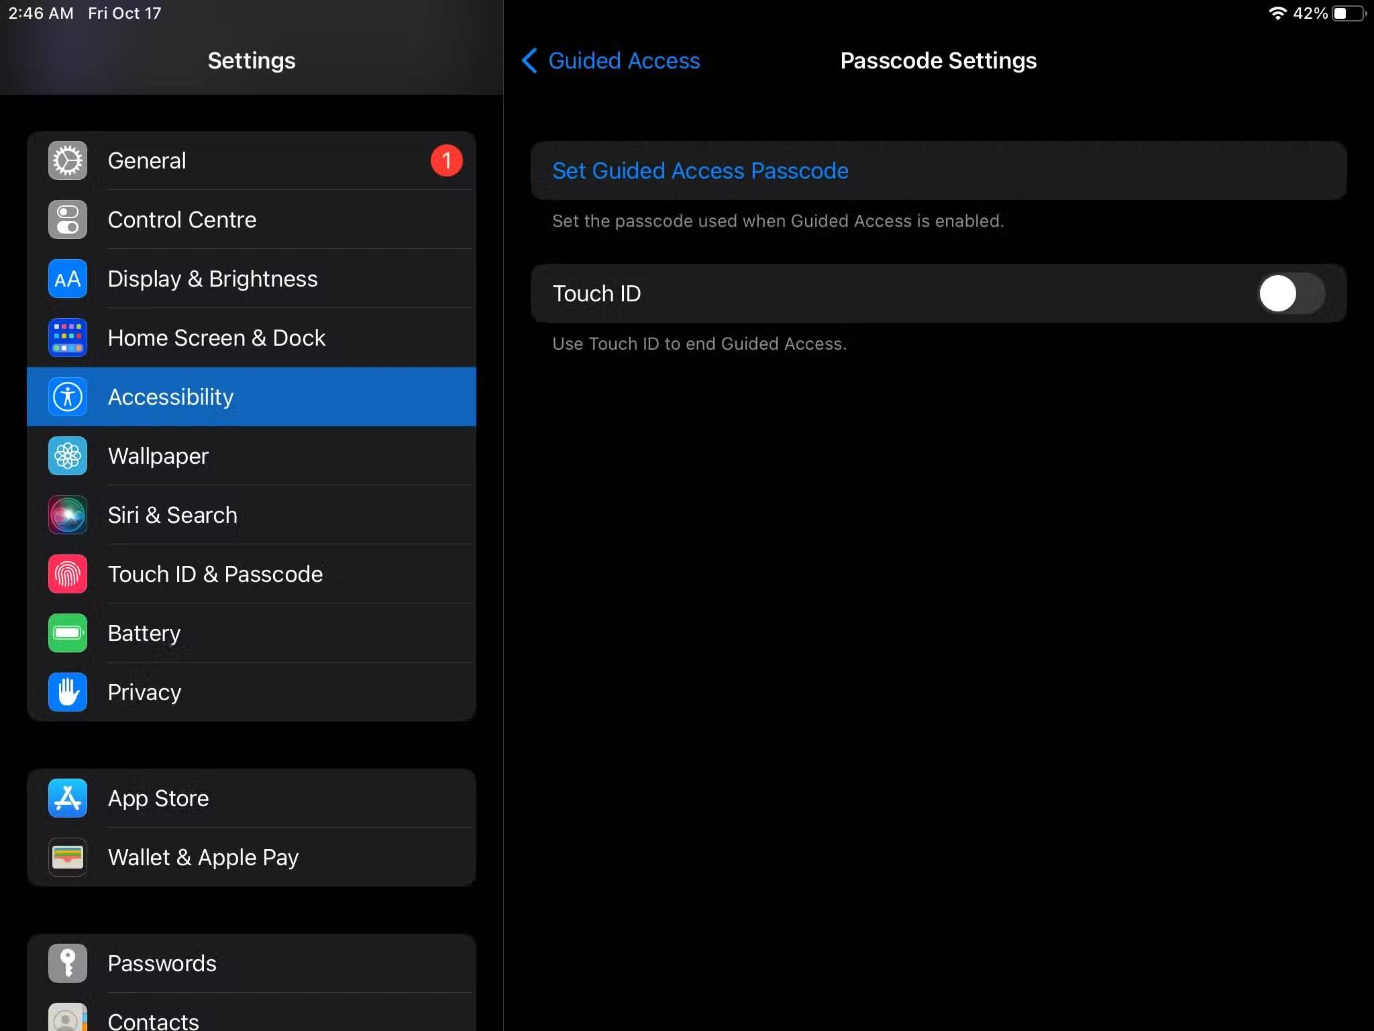Click the Siri & Search icon
This screenshot has width=1374, height=1031.
click(x=67, y=515)
